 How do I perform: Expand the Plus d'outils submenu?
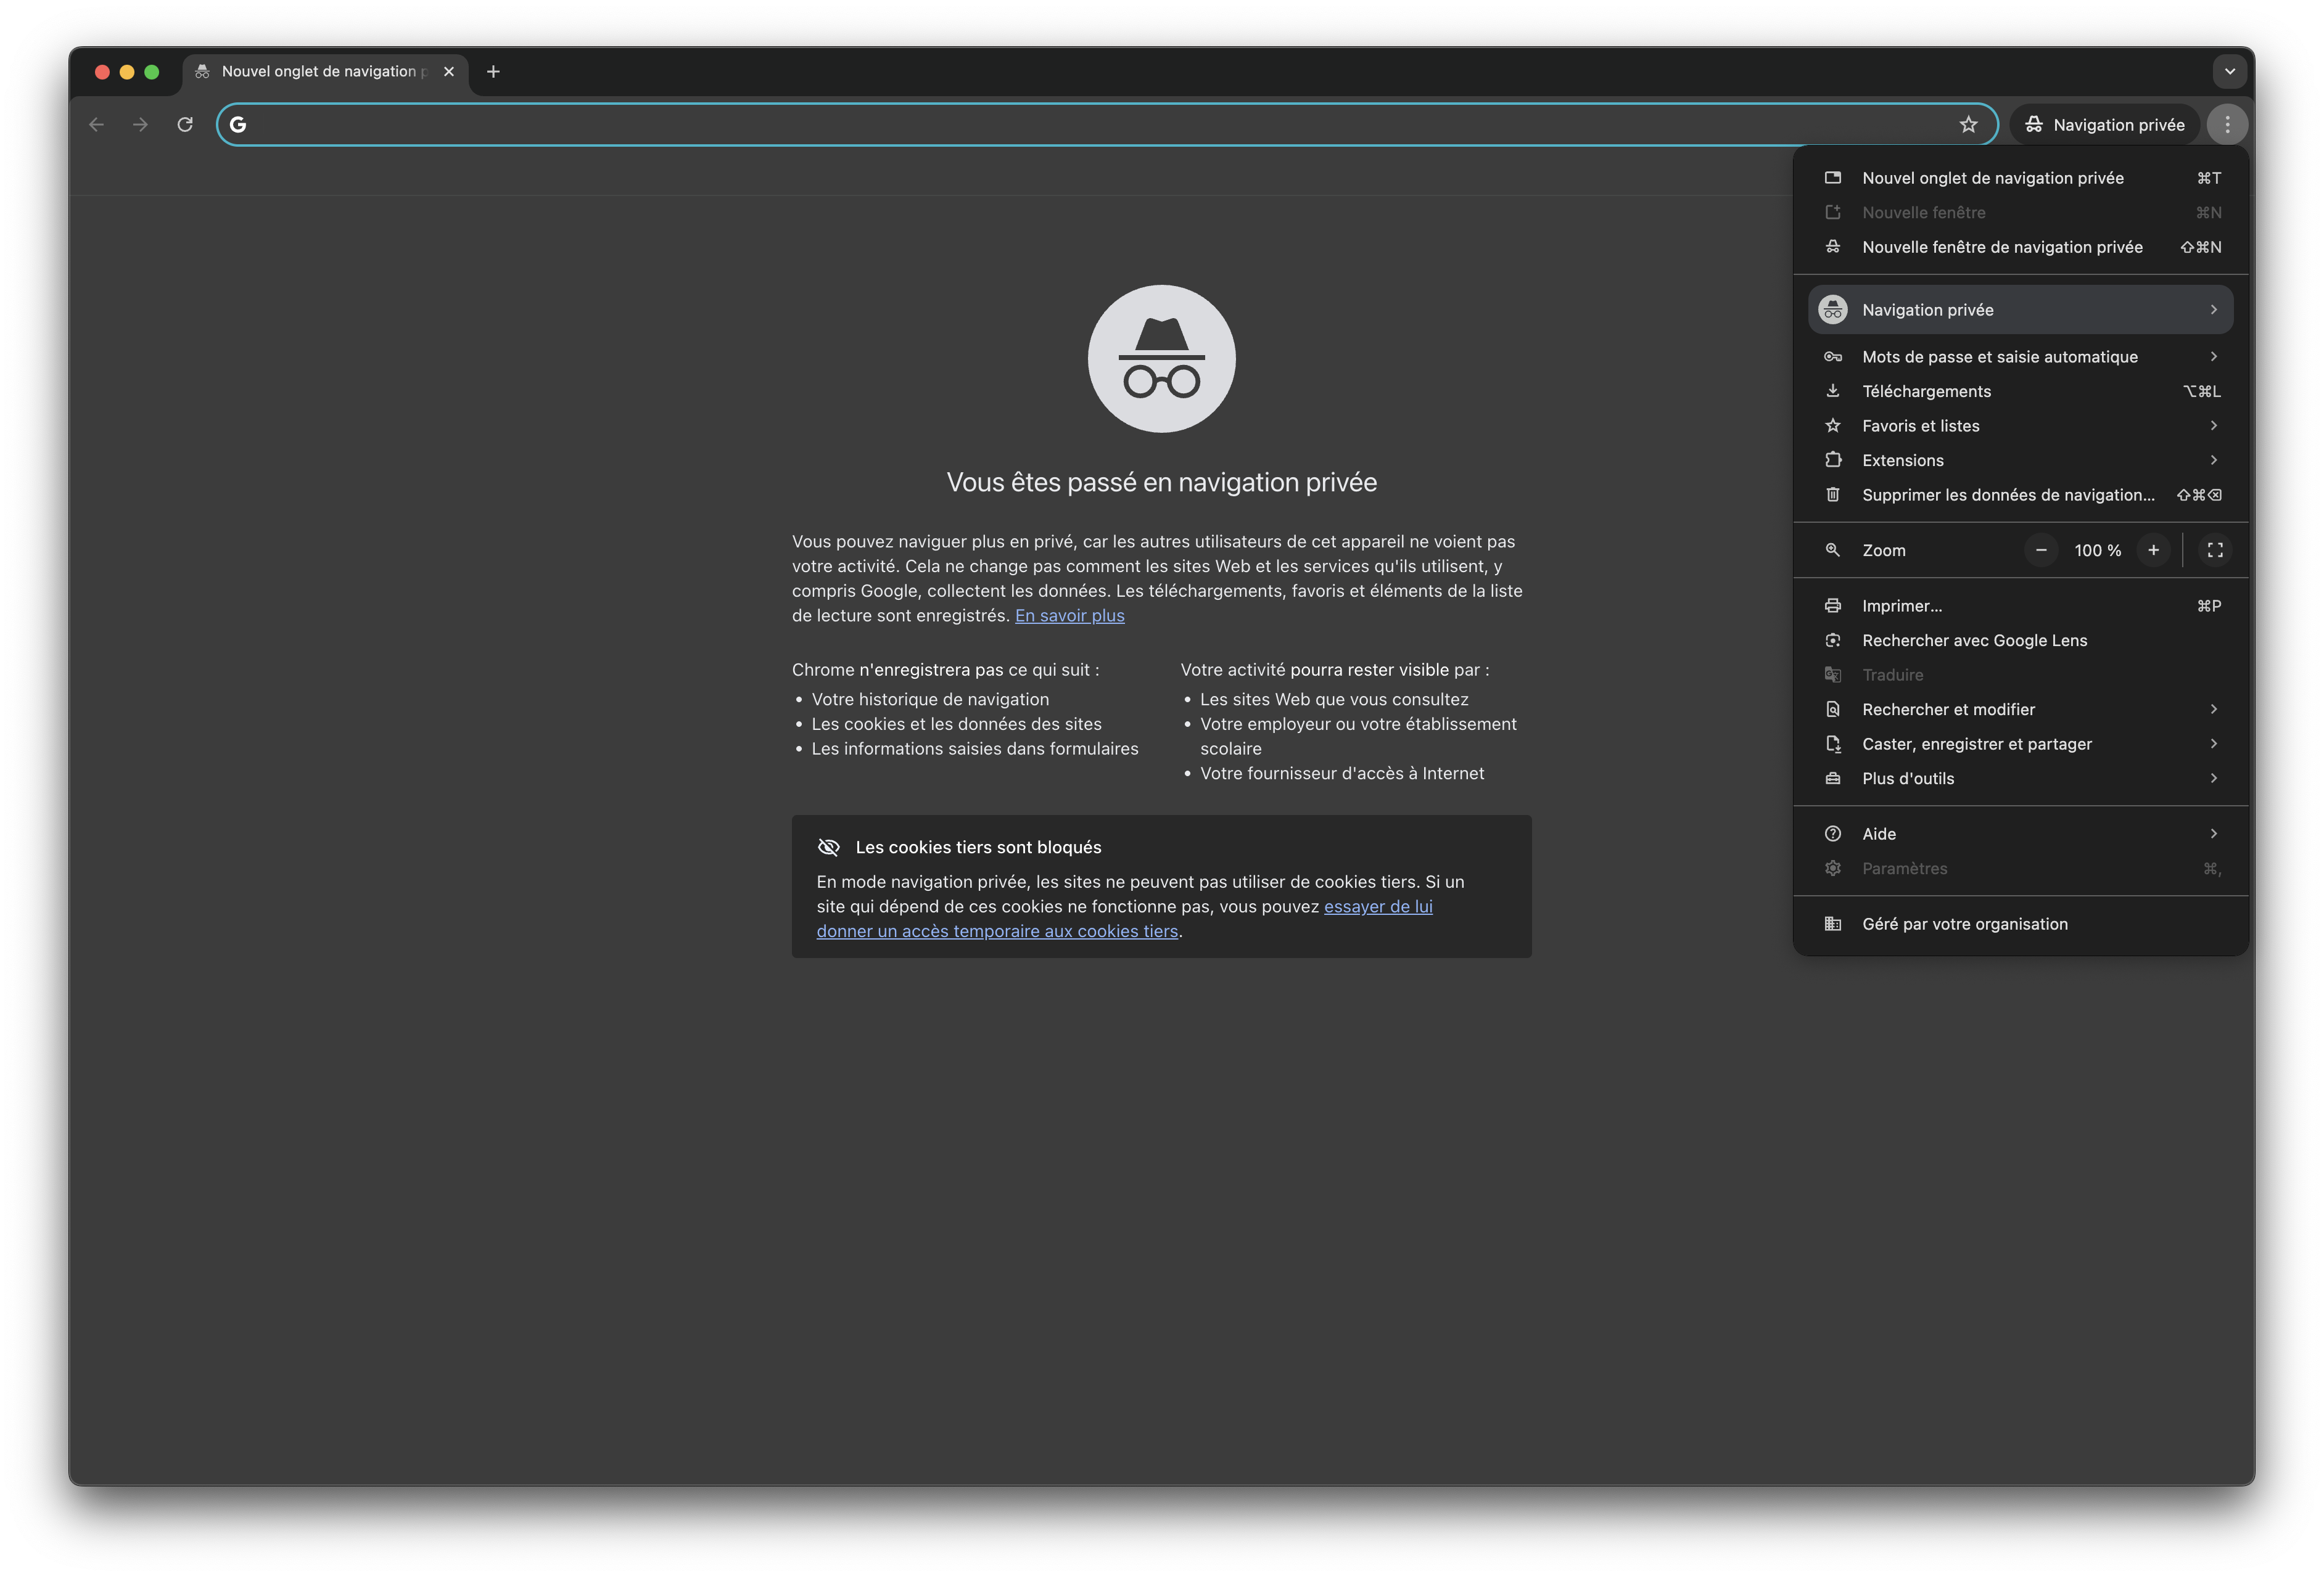[x=1907, y=779]
